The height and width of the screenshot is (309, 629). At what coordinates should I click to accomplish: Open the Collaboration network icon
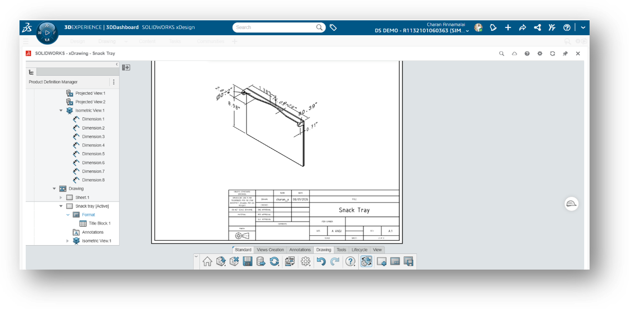(537, 27)
